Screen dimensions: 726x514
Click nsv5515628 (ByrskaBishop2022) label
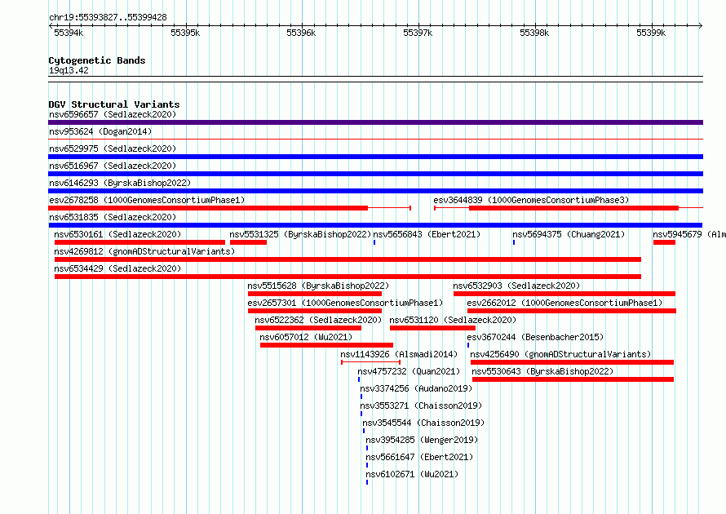coord(318,286)
